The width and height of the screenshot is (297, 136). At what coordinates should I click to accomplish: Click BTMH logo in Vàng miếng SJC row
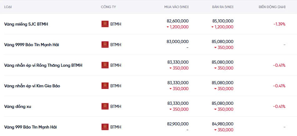pos(105,24)
